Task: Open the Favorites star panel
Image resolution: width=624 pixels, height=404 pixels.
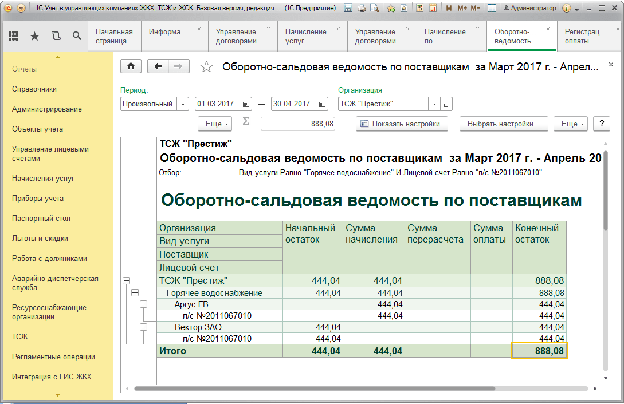Action: [34, 36]
